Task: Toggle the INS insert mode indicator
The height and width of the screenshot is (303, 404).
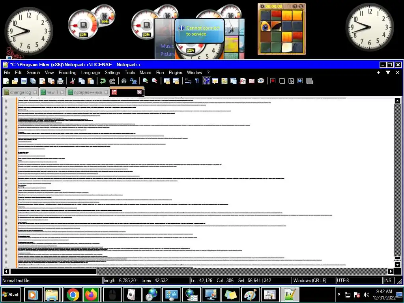Action: [388, 281]
